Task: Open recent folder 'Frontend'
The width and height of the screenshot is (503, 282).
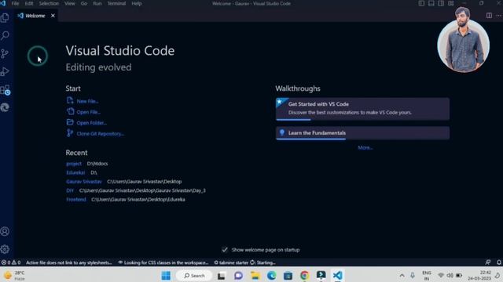Action: coord(76,199)
